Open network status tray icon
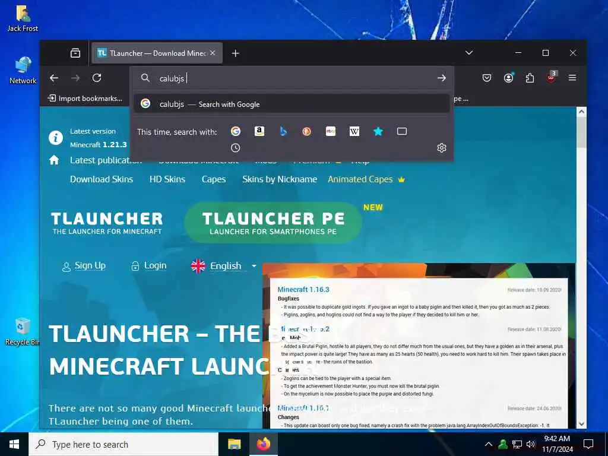 [517, 444]
